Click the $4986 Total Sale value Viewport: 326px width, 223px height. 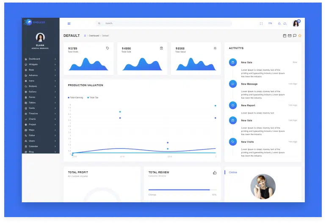click(126, 48)
